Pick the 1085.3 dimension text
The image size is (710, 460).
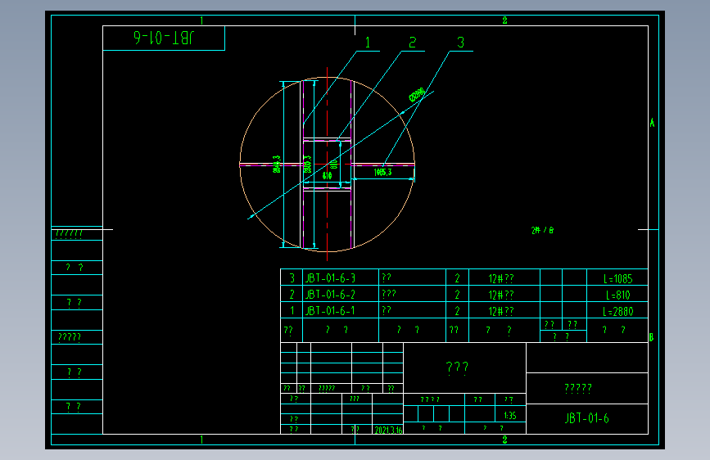382,172
